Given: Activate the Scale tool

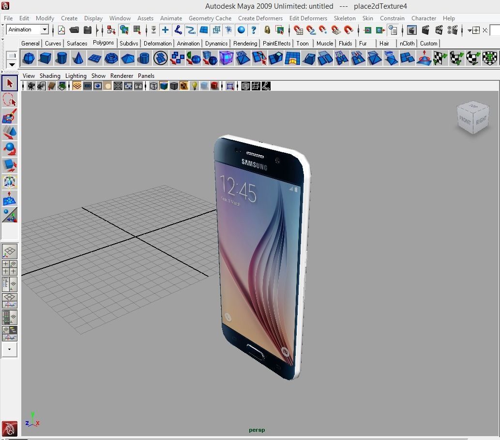Looking at the screenshot, I should pos(10,165).
